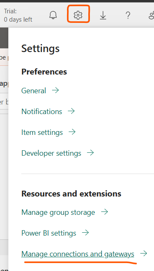Open the account profile icon at top right
Viewport: 154px width, 271px height.
click(x=152, y=15)
